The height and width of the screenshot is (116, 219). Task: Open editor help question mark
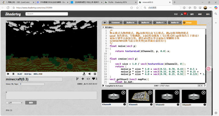[x=204, y=86]
